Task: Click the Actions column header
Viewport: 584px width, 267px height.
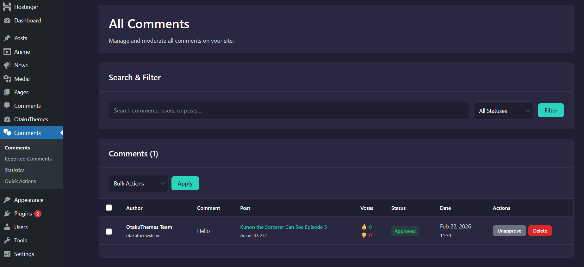Action: coord(501,208)
